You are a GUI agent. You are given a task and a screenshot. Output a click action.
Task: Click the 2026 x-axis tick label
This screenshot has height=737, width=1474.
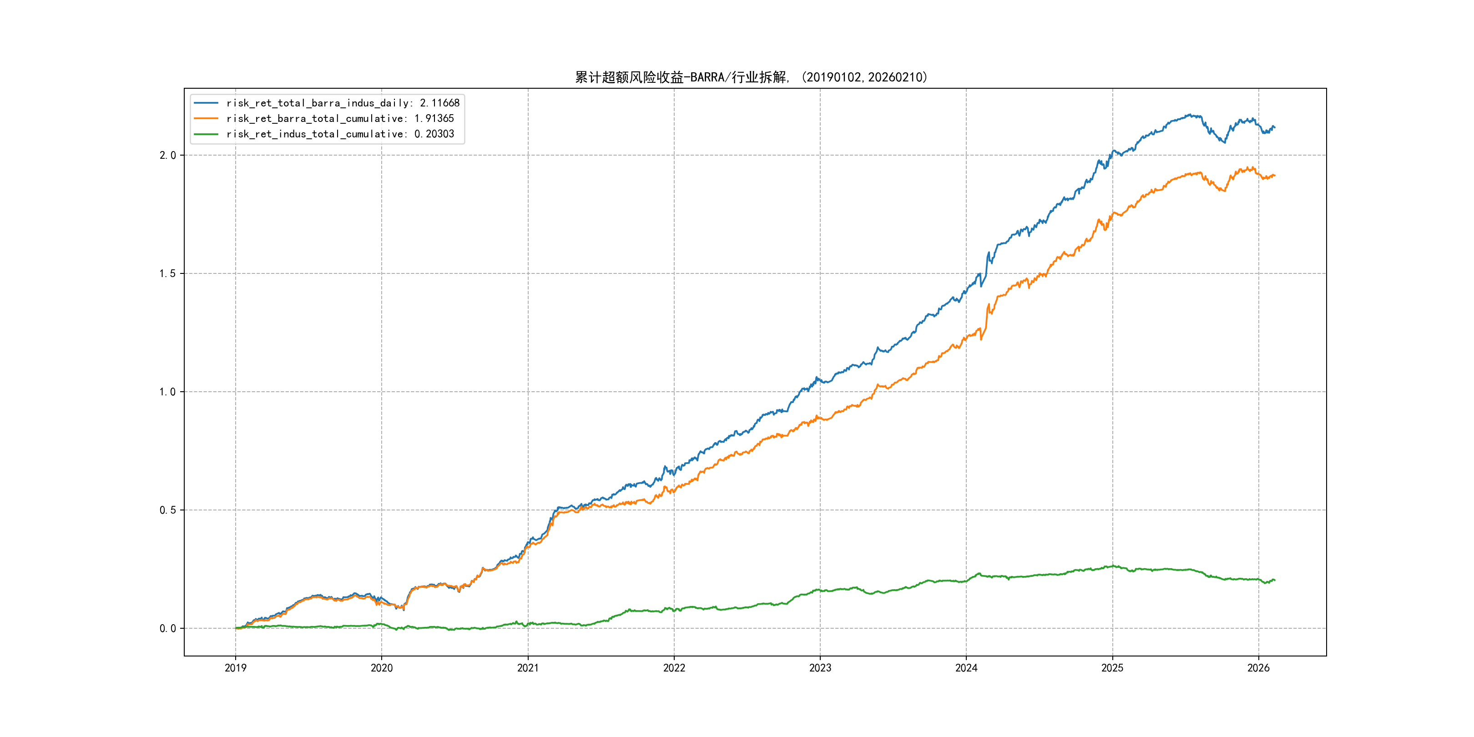pyautogui.click(x=1258, y=668)
